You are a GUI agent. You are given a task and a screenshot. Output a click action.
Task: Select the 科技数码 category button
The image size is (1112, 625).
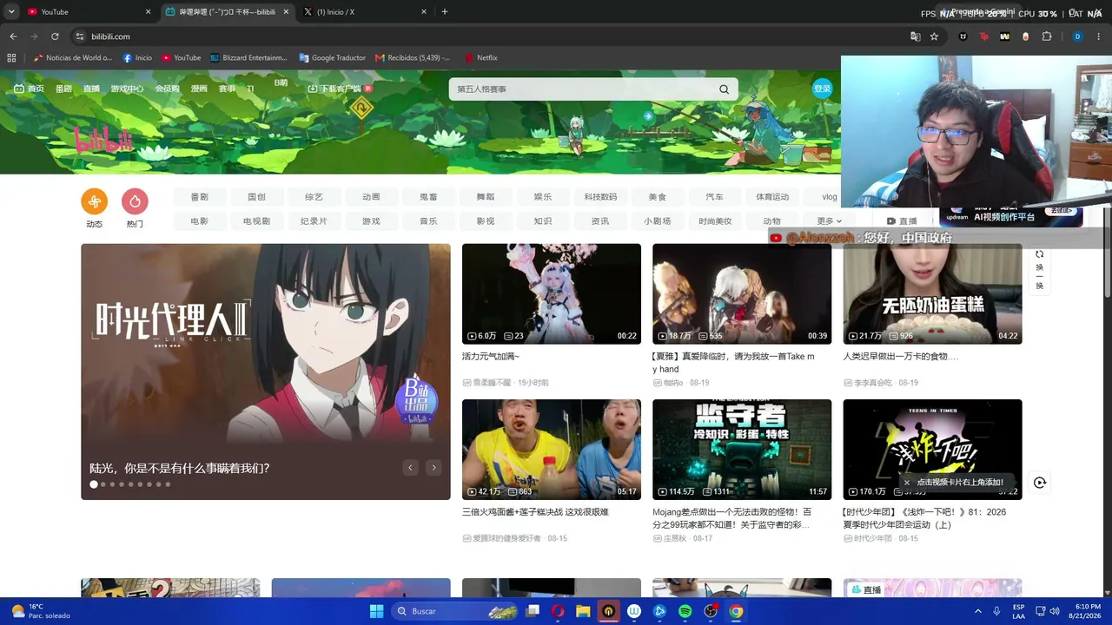(x=600, y=197)
